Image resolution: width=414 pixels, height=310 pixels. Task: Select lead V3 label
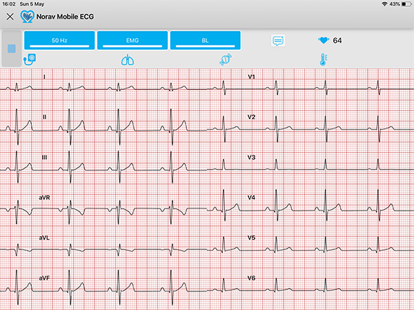[251, 157]
